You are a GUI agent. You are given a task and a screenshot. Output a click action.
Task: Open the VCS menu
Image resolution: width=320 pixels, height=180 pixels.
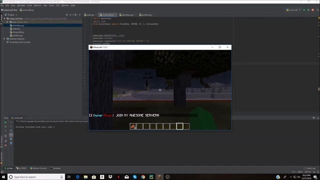click(x=58, y=5)
